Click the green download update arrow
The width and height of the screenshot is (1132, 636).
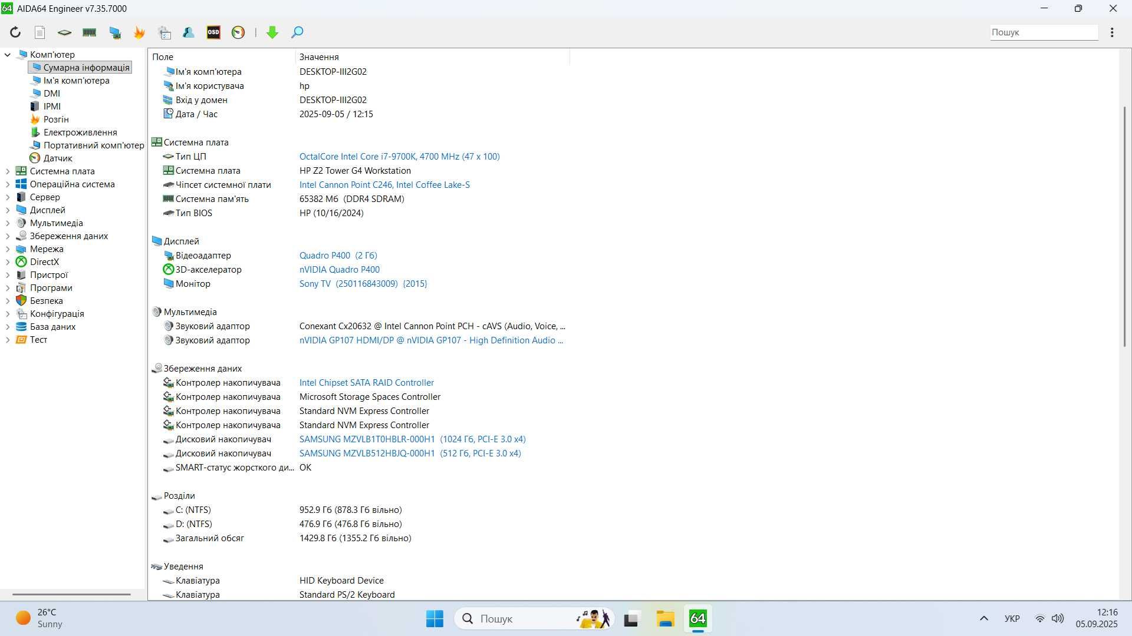pyautogui.click(x=272, y=32)
